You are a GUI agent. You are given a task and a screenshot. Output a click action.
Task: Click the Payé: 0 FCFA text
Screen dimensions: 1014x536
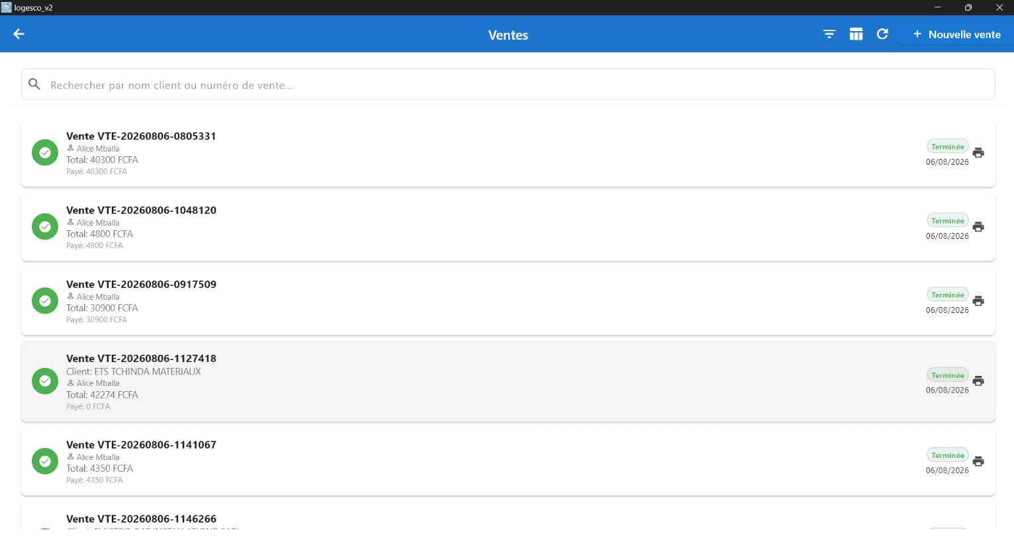(x=88, y=407)
